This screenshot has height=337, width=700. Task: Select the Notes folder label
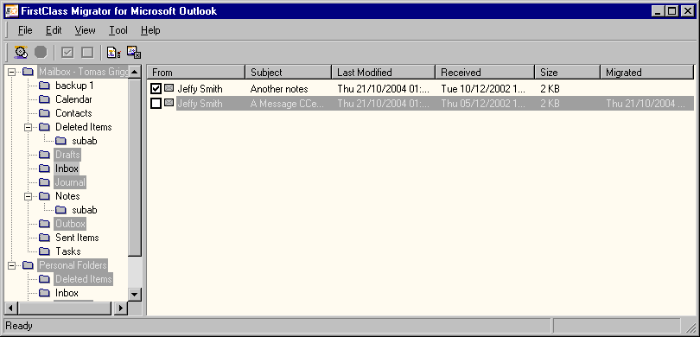pyautogui.click(x=68, y=196)
